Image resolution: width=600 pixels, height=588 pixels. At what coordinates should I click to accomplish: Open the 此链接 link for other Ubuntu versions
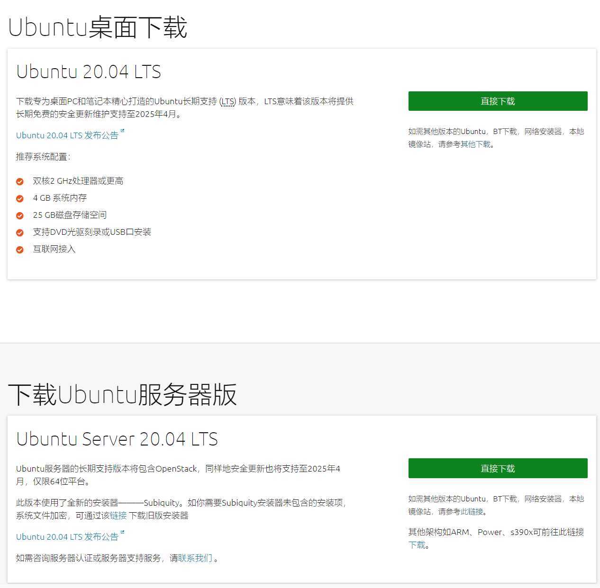(472, 512)
